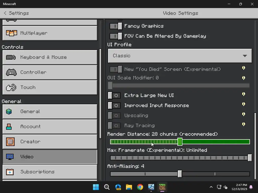This screenshot has width=258, height=193.
Task: Click the Account profile icon
Action: pos(9,127)
